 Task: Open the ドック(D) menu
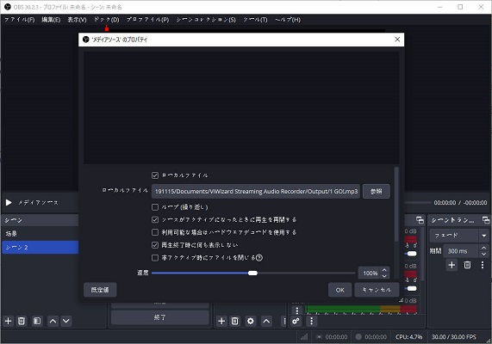(107, 20)
